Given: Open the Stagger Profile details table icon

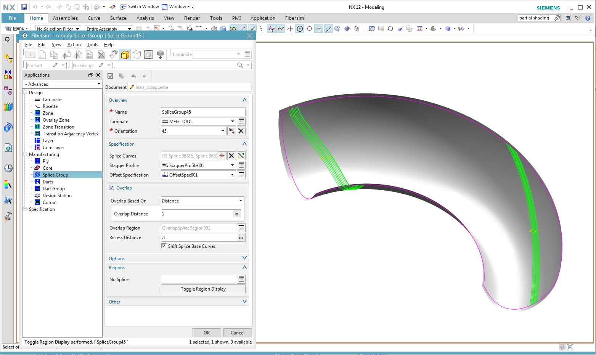Looking at the screenshot, I should click(x=241, y=165).
